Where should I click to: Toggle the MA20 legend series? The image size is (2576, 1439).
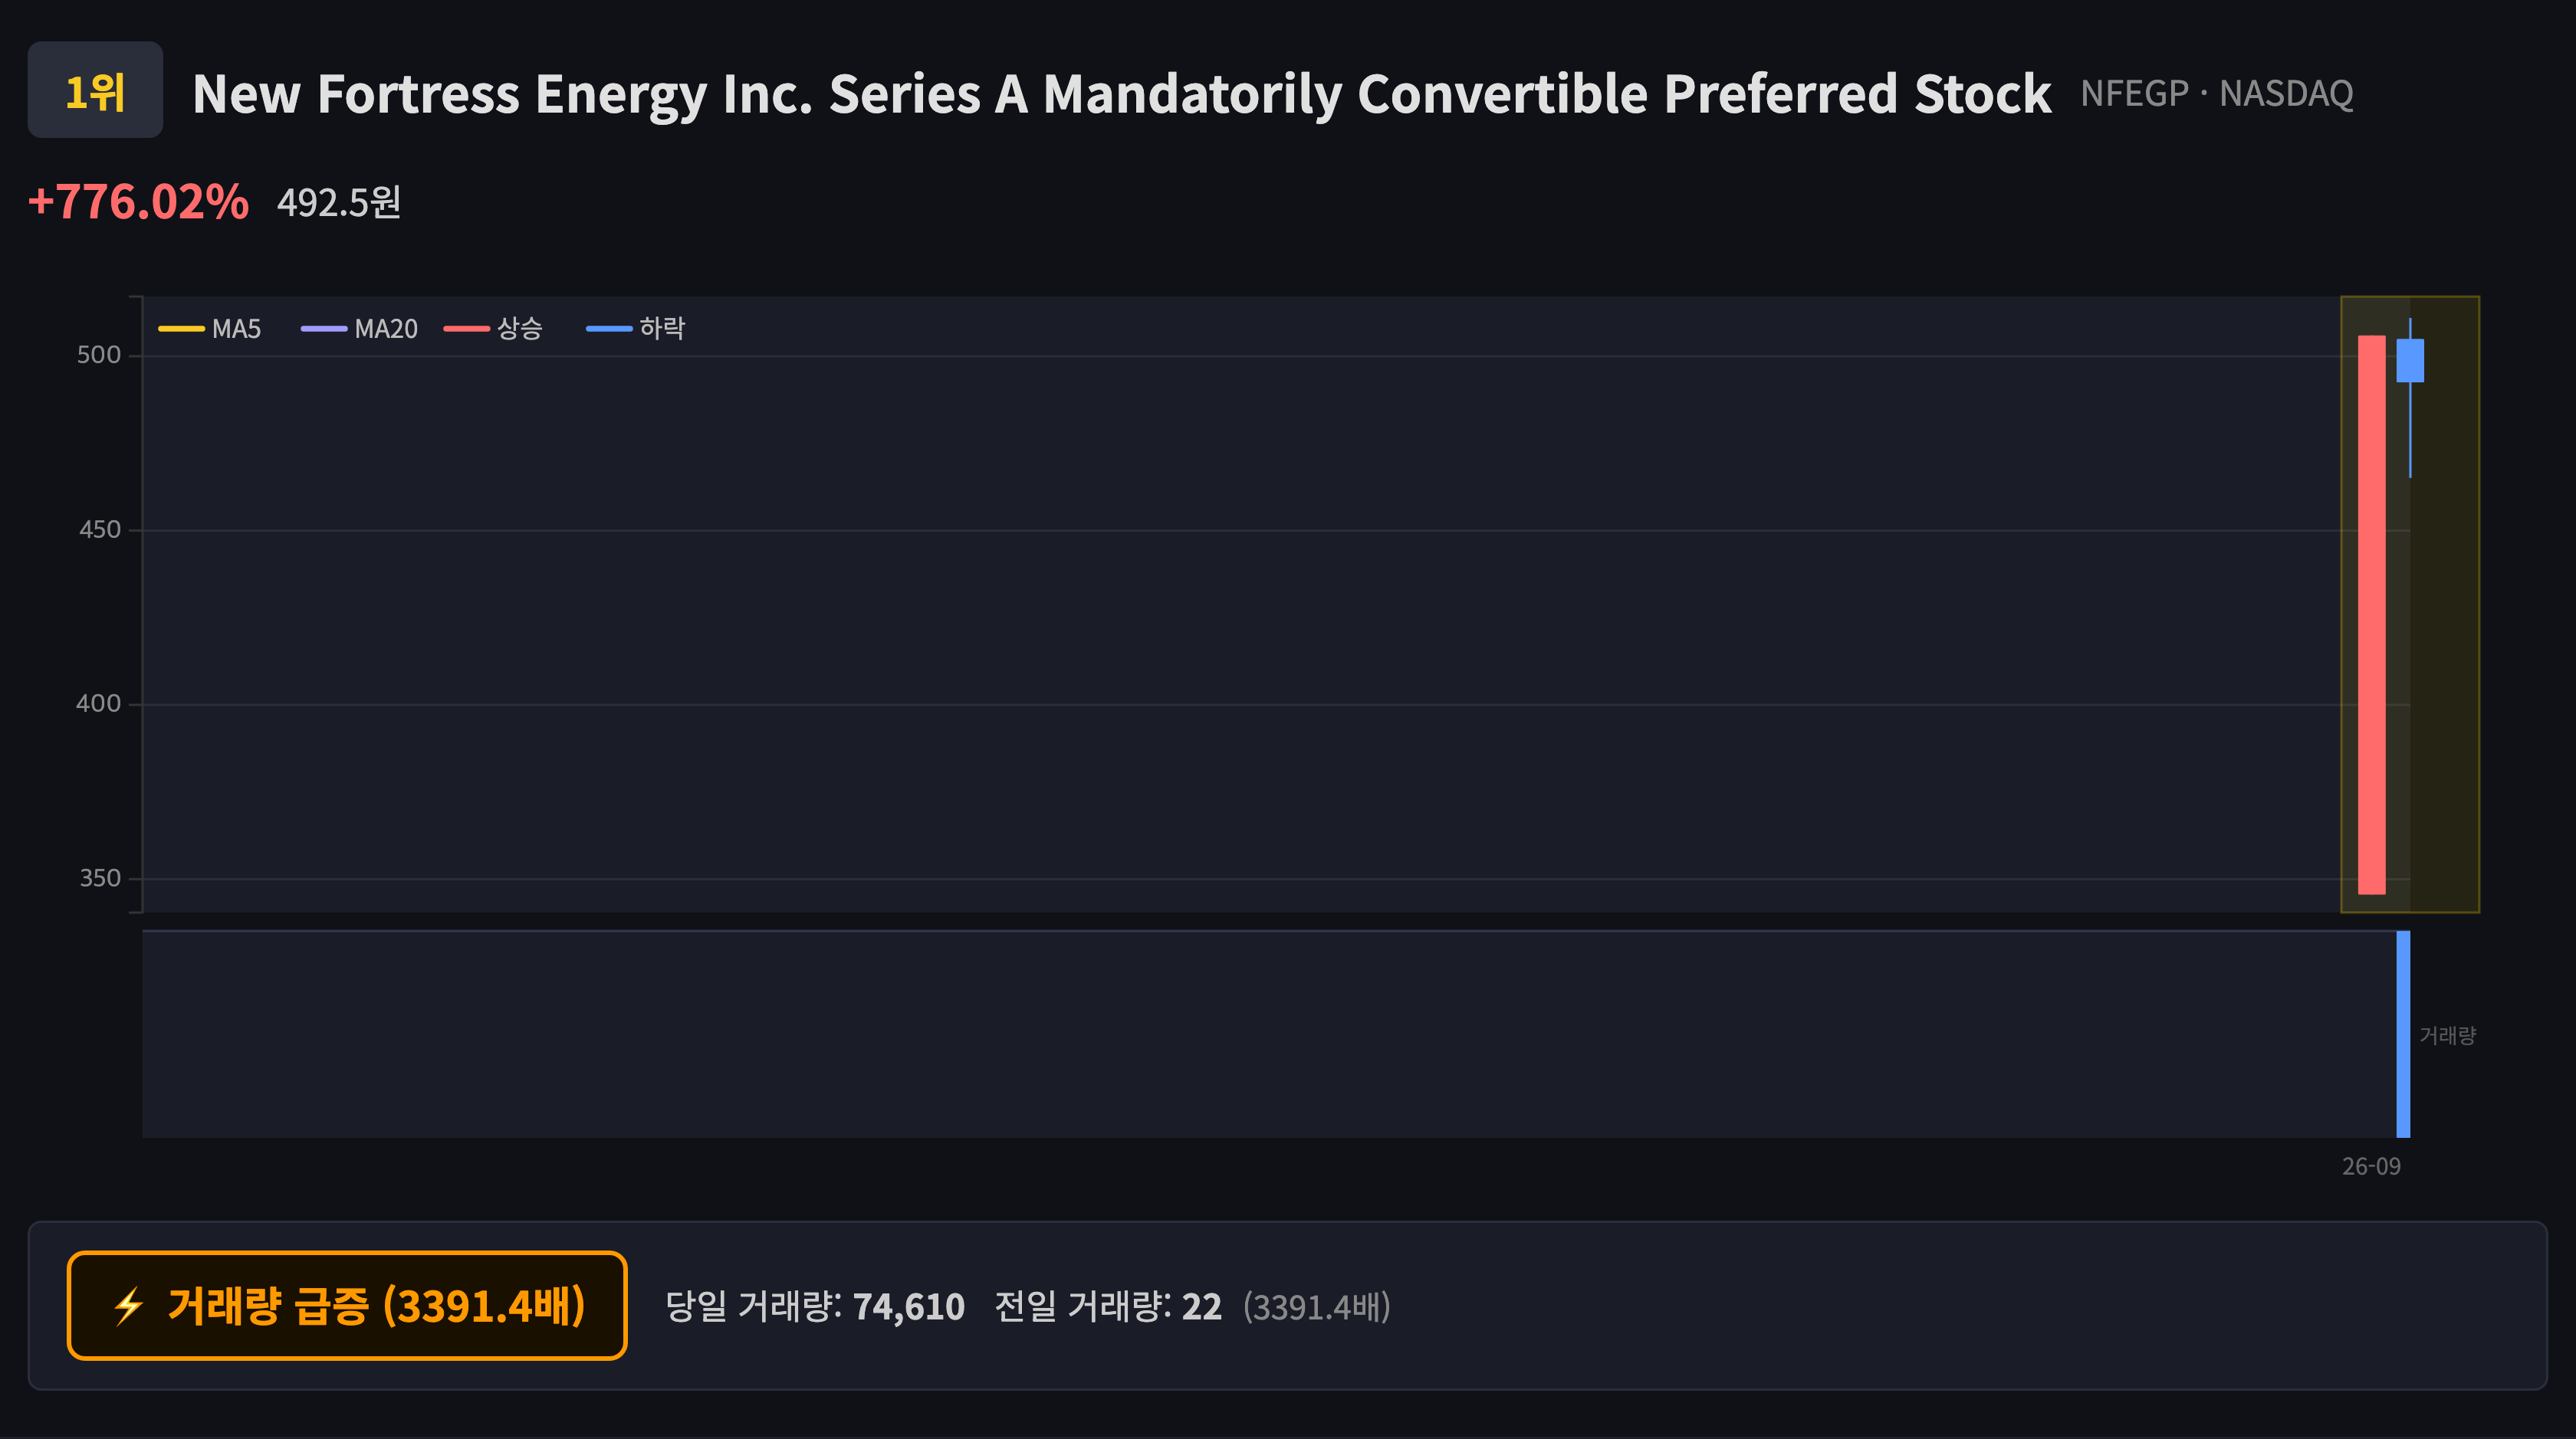pos(359,329)
